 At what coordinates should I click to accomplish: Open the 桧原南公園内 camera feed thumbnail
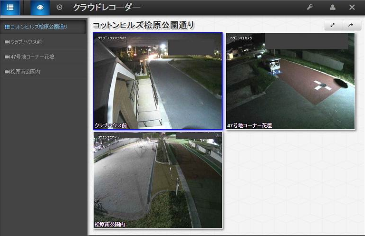point(157,180)
